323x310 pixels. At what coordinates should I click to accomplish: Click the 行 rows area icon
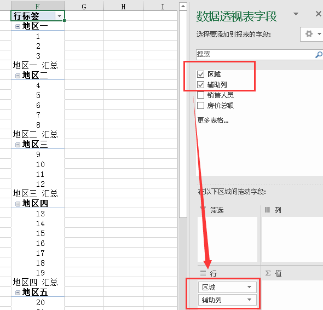click(203, 273)
